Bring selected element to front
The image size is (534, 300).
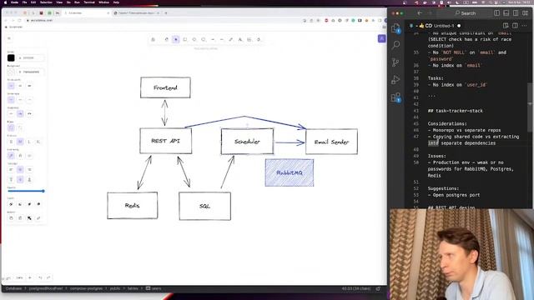38,204
